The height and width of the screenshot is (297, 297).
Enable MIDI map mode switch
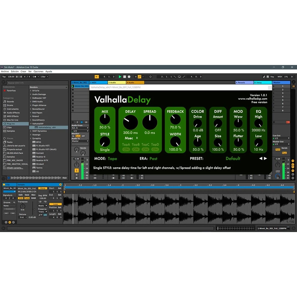coord(280,77)
